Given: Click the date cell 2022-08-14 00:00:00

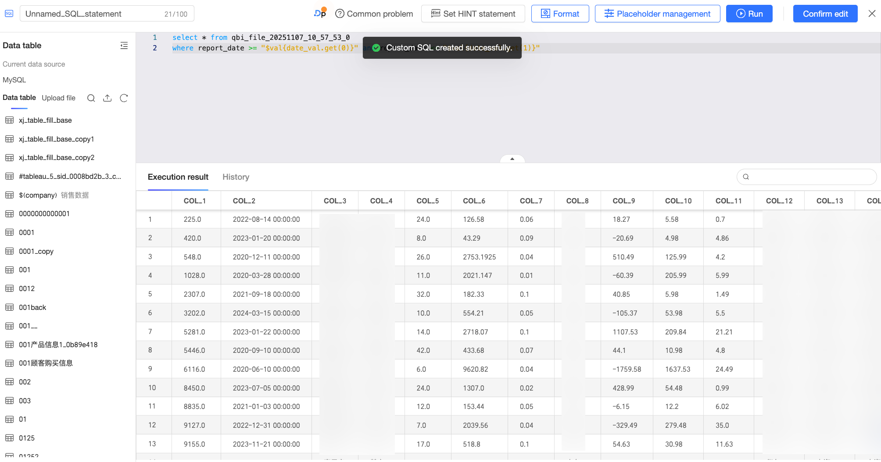Looking at the screenshot, I should click(266, 219).
